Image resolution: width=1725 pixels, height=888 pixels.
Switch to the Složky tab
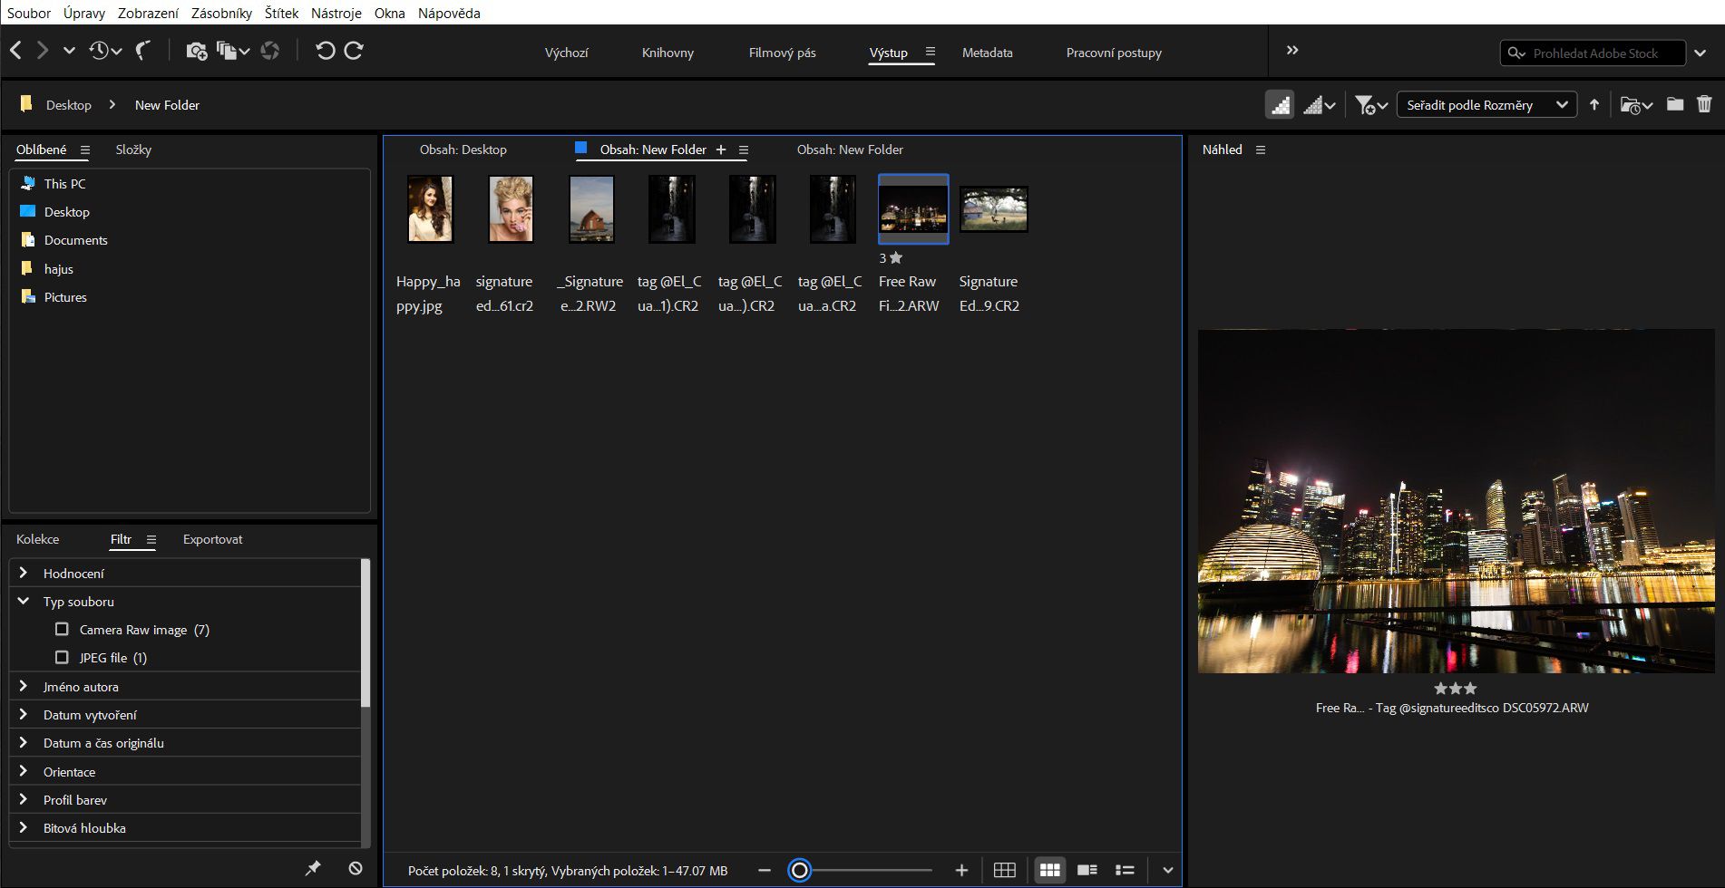(133, 150)
